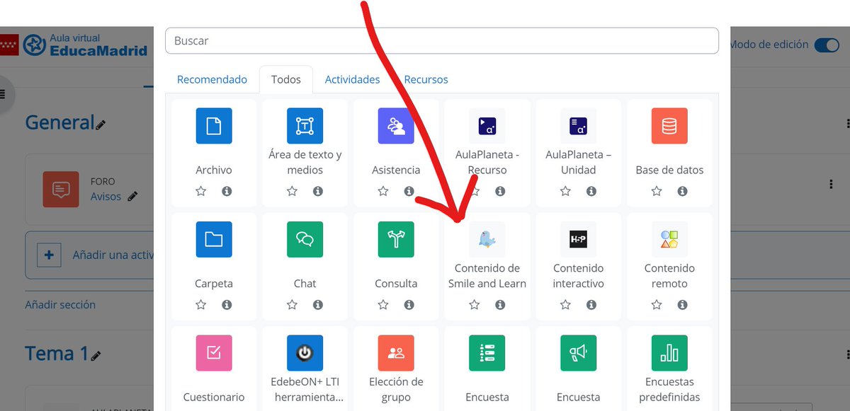Open General section three-dot menu
This screenshot has width=850, height=411.
(847, 125)
